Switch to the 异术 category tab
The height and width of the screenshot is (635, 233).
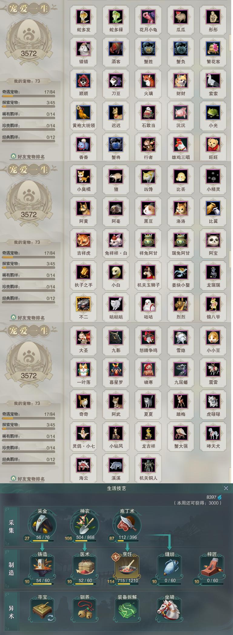click(x=11, y=612)
